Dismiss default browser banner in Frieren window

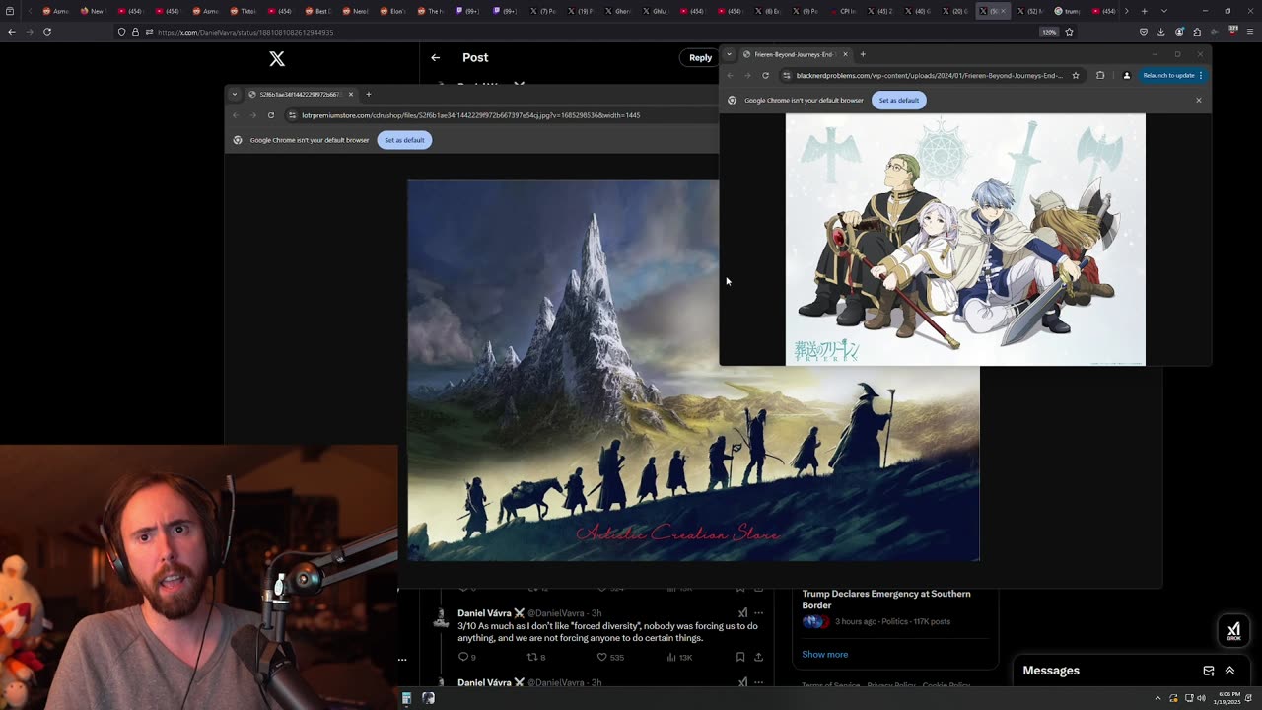click(x=1199, y=100)
